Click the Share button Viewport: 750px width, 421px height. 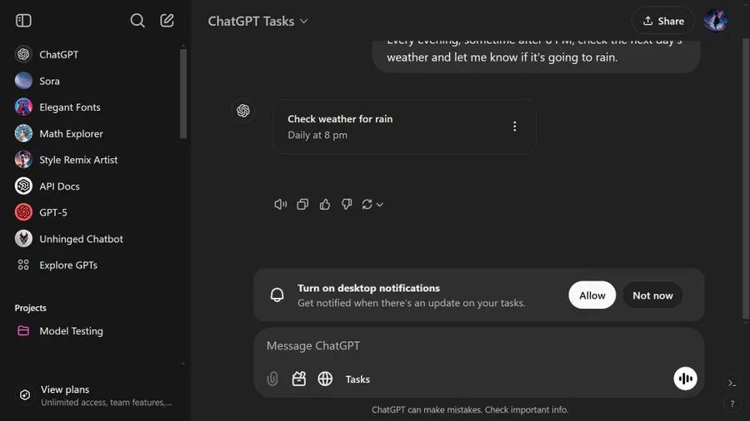[663, 21]
